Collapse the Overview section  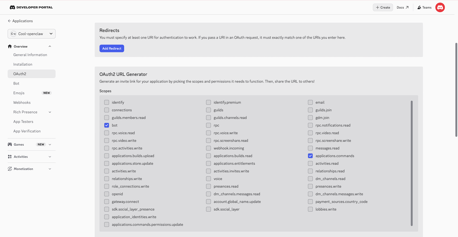pyautogui.click(x=50, y=46)
